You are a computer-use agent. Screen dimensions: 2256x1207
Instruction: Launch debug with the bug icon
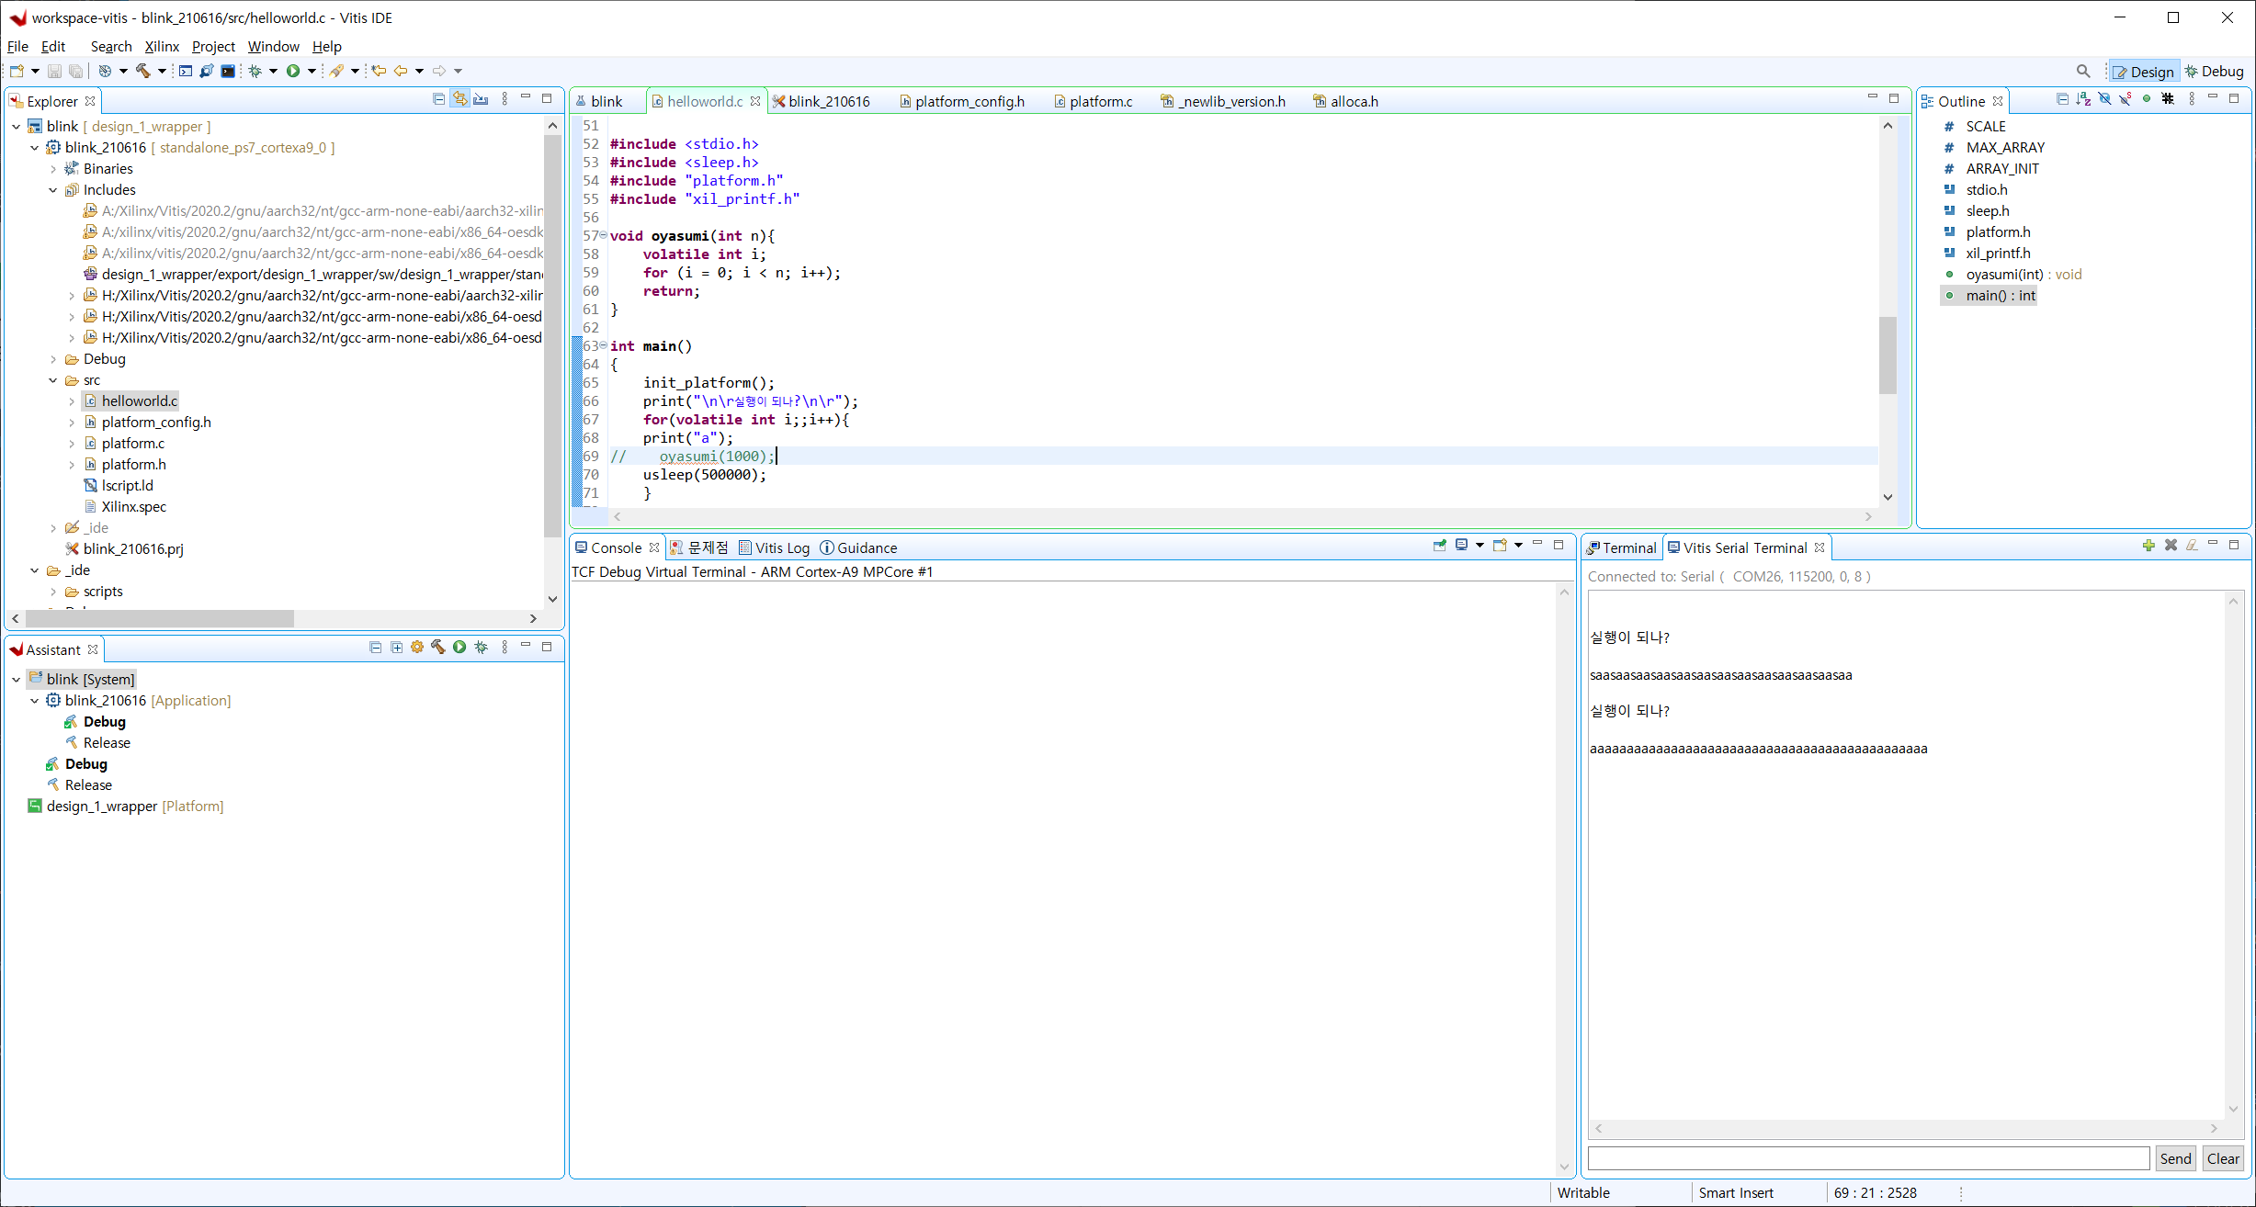(255, 71)
